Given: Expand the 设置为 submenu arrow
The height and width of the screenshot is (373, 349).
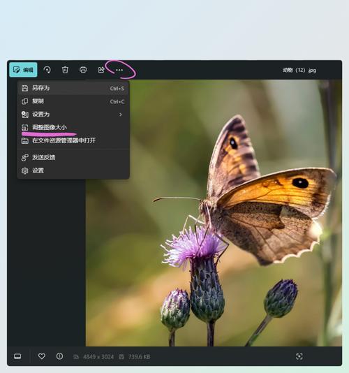Looking at the screenshot, I should [x=121, y=115].
